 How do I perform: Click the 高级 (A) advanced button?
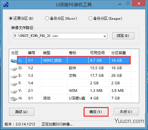pyautogui.click(x=22, y=112)
